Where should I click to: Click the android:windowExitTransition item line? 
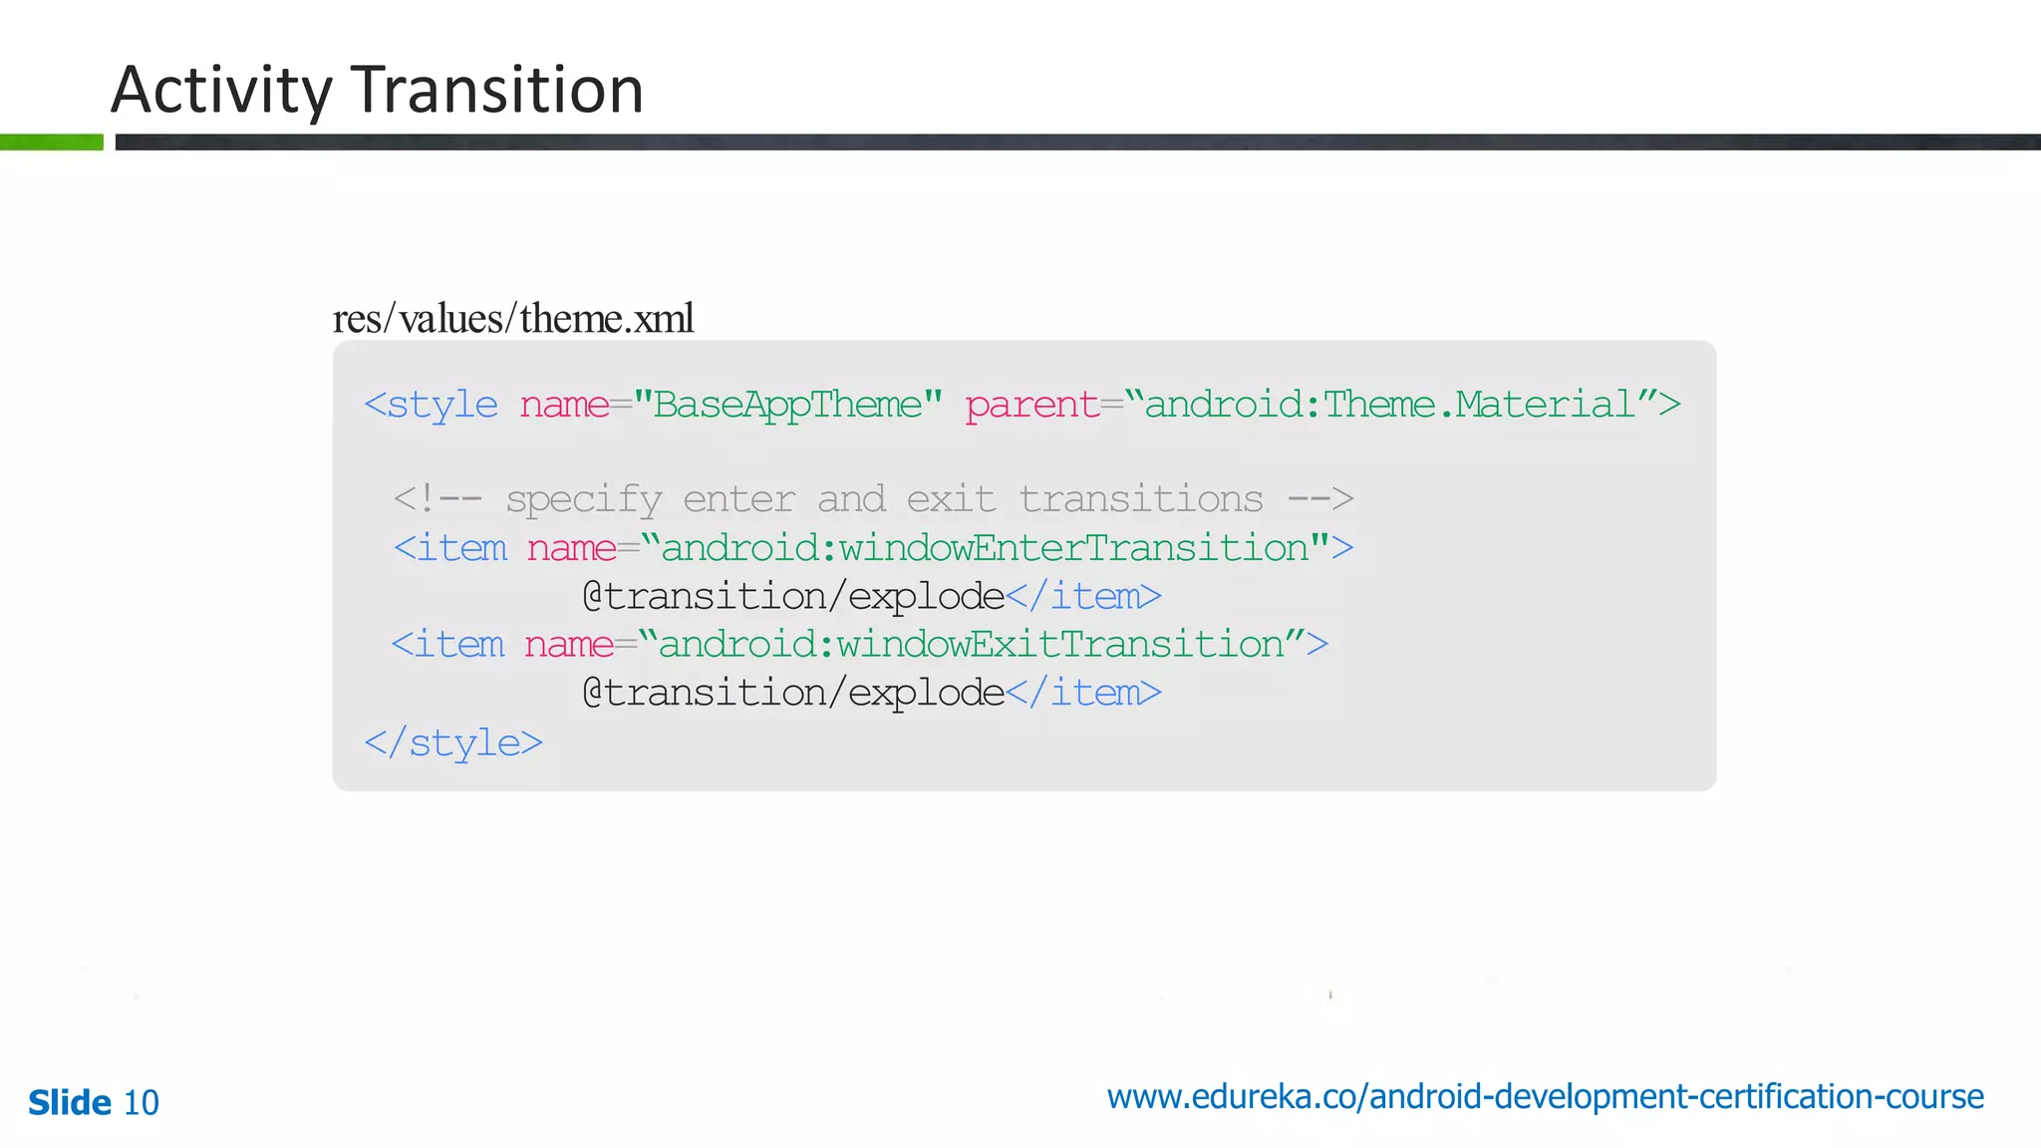[860, 644]
